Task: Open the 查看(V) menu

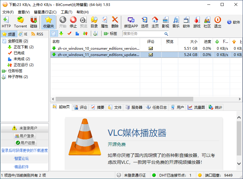Action: (x=24, y=12)
